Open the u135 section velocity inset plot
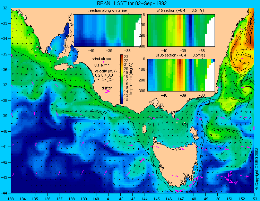 pyautogui.click(x=181, y=75)
